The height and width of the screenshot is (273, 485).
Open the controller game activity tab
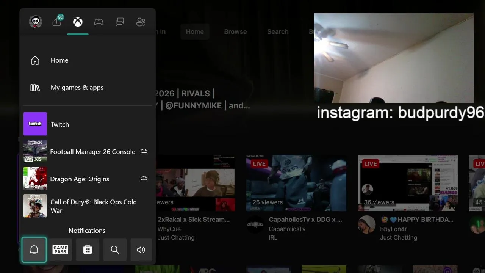click(99, 22)
